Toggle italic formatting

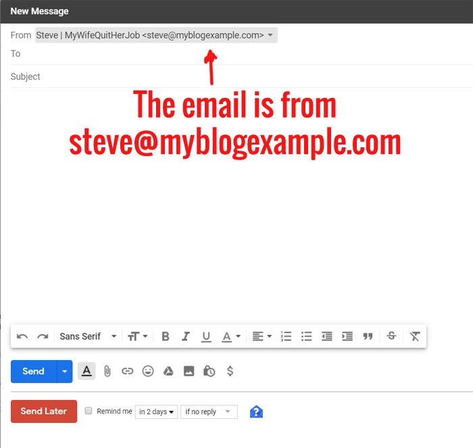pos(186,337)
